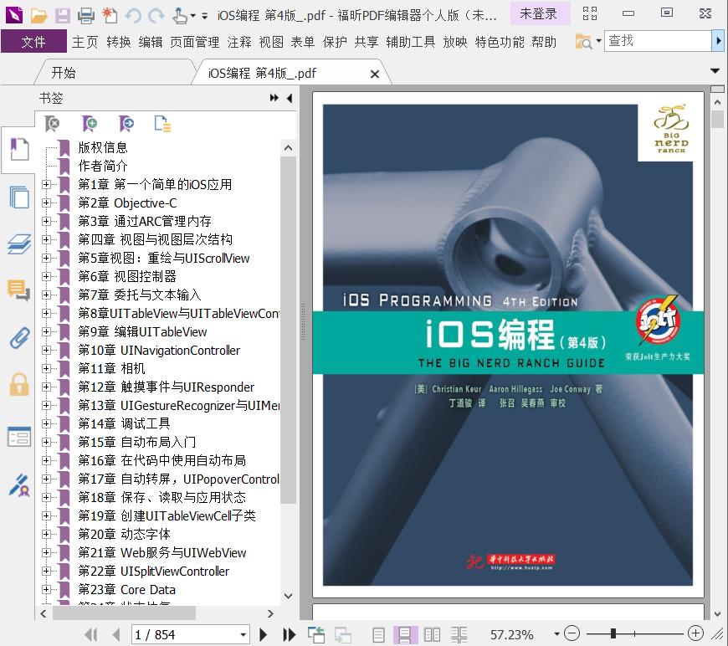The height and width of the screenshot is (646, 728).
Task: Click the search go arrow beside the find box
Action: (x=718, y=41)
